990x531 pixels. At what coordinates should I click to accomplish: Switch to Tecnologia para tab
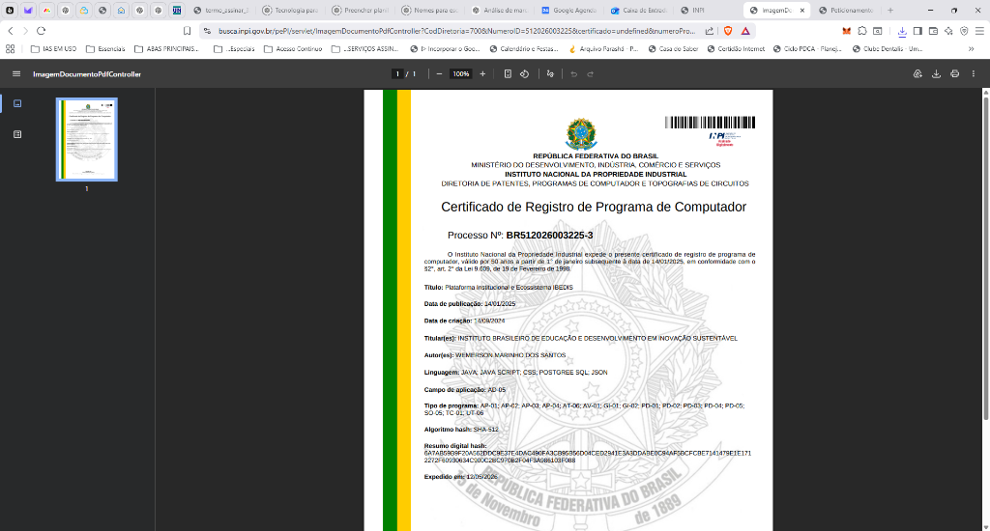(290, 10)
